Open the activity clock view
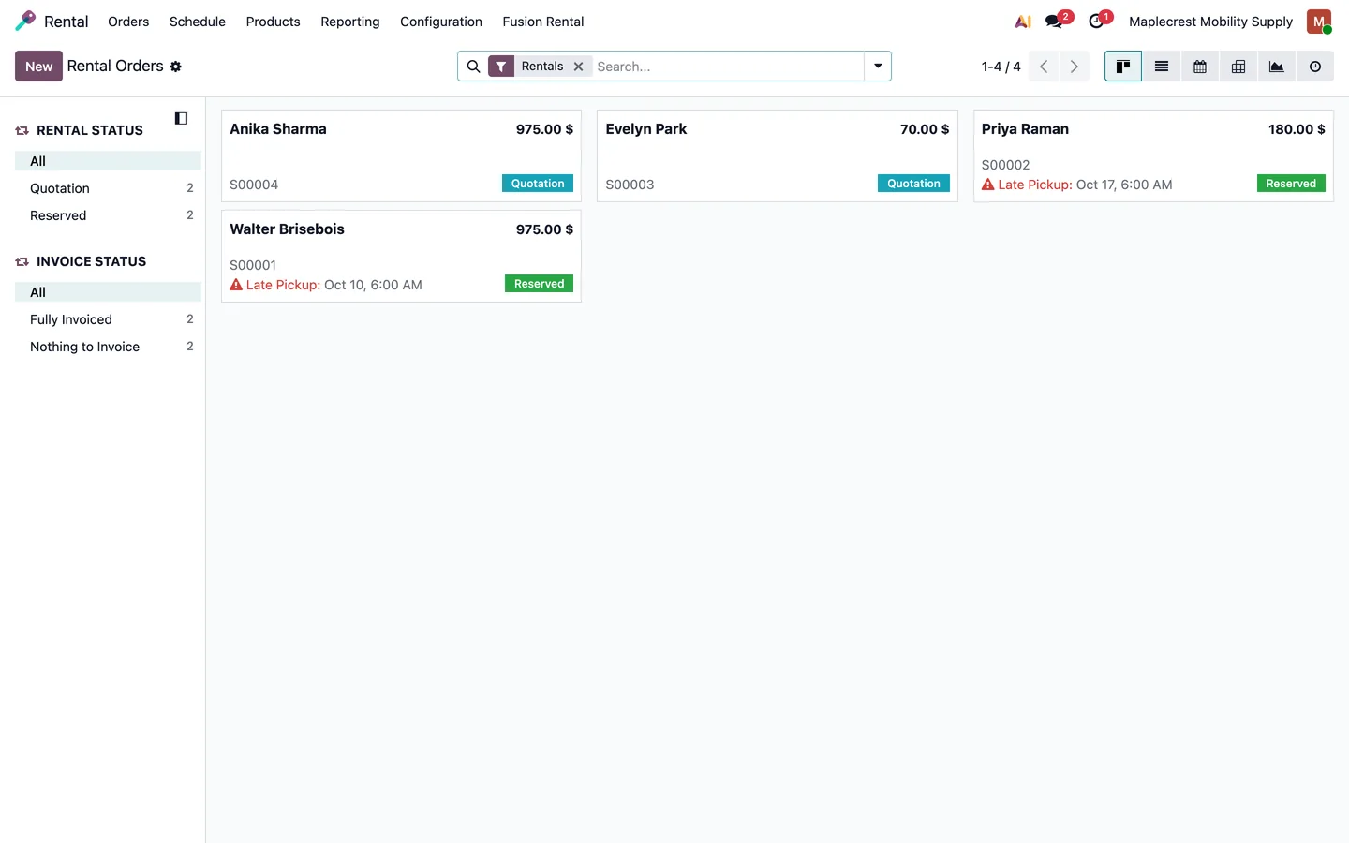Image resolution: width=1349 pixels, height=843 pixels. (x=1315, y=67)
